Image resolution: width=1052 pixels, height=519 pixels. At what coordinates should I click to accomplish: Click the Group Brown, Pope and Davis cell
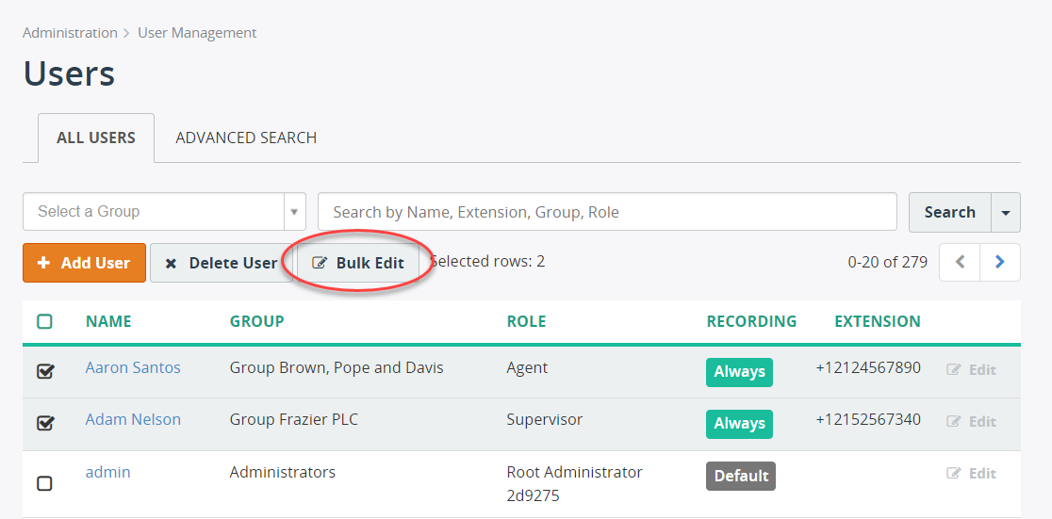coord(337,367)
